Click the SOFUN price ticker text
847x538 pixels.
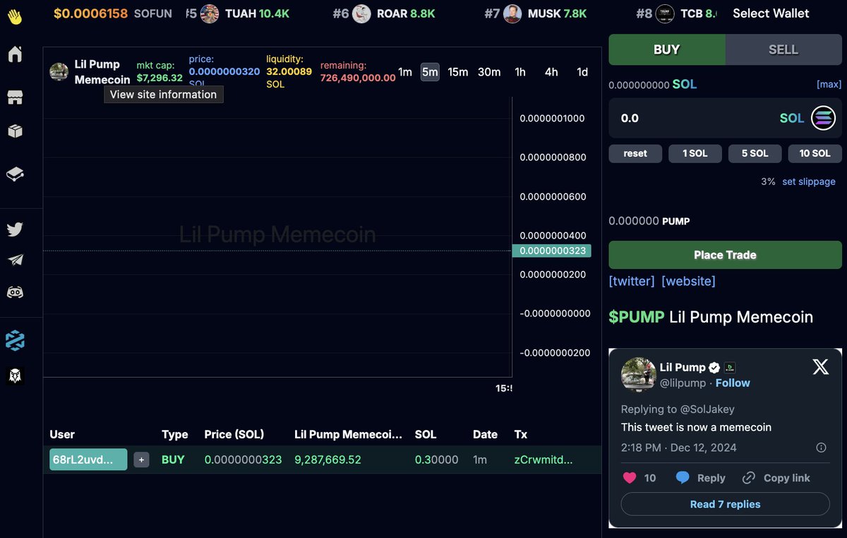[113, 13]
